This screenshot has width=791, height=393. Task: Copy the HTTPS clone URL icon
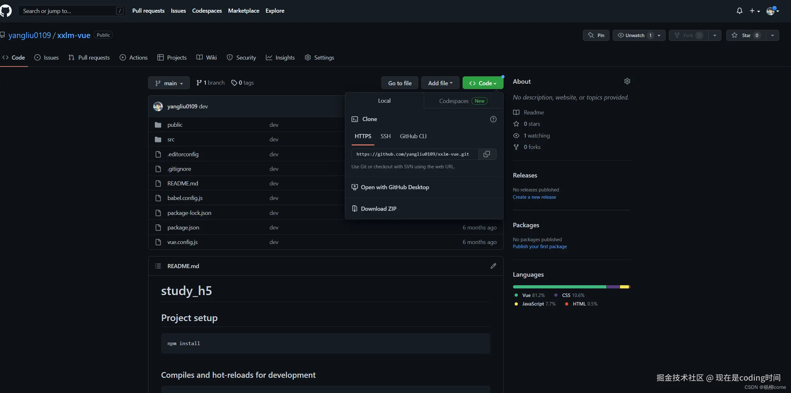tap(486, 154)
